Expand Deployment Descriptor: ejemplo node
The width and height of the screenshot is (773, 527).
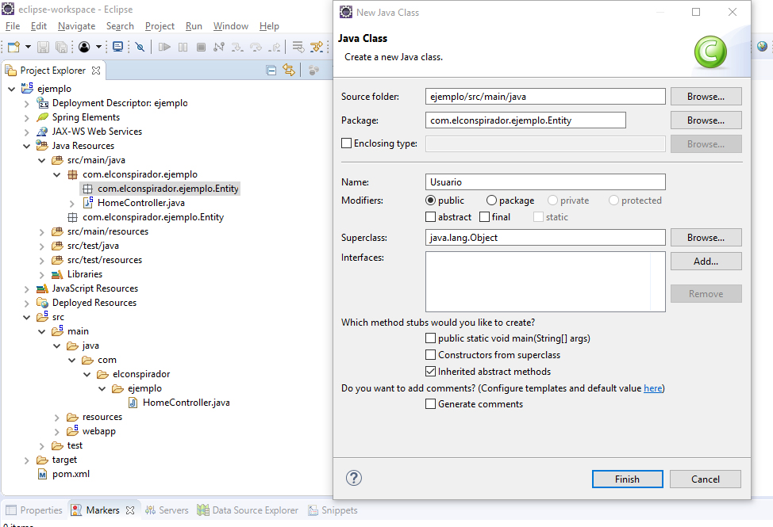[27, 103]
